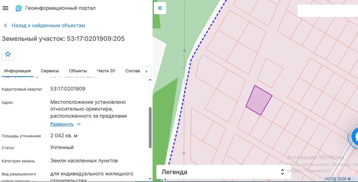Switch to the Информация tab
This screenshot has height=182, width=358.
18,71
